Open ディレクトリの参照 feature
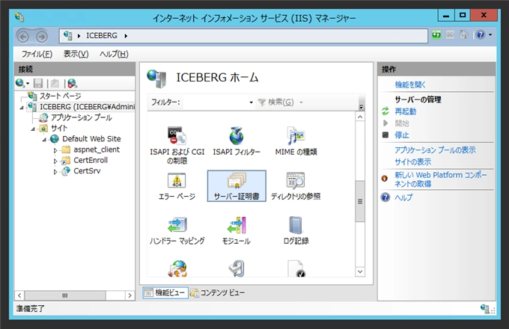Screen dimensions: 509x329 tap(296, 186)
